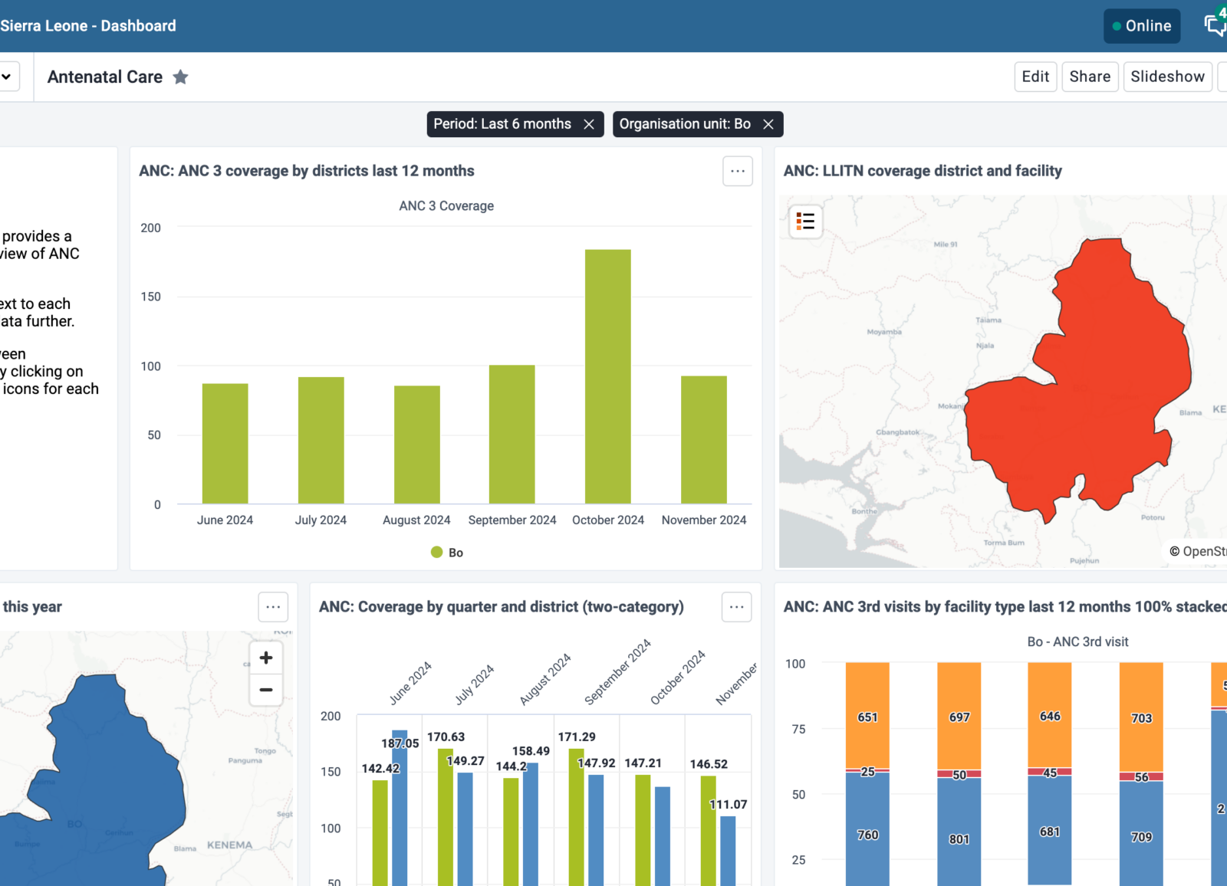Zoom in on the blue map

click(x=266, y=658)
